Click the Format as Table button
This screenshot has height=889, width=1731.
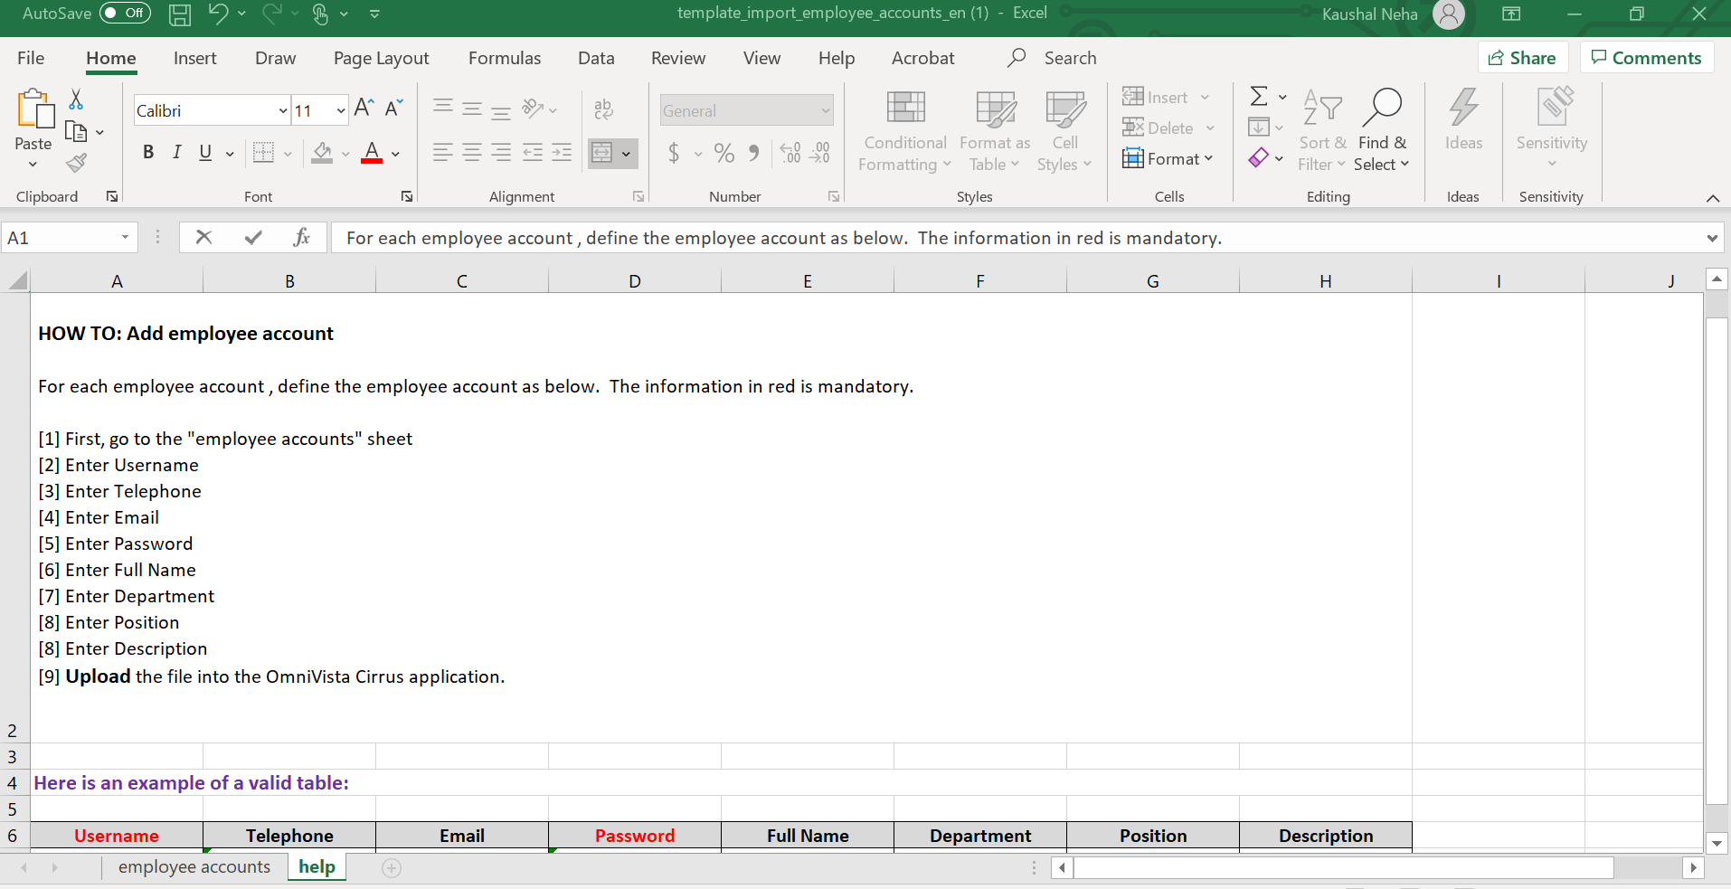click(995, 130)
